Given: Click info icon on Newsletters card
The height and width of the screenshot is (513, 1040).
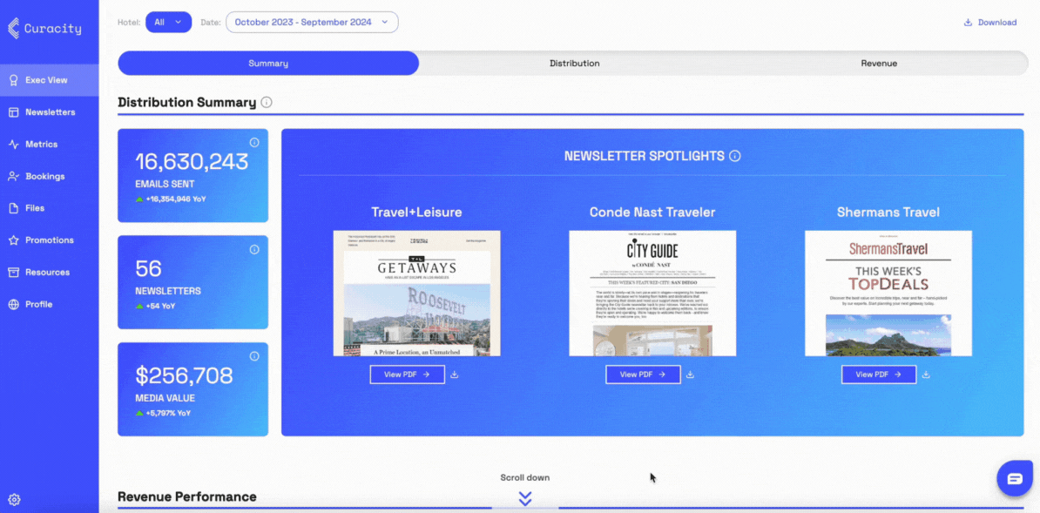Looking at the screenshot, I should (x=254, y=249).
